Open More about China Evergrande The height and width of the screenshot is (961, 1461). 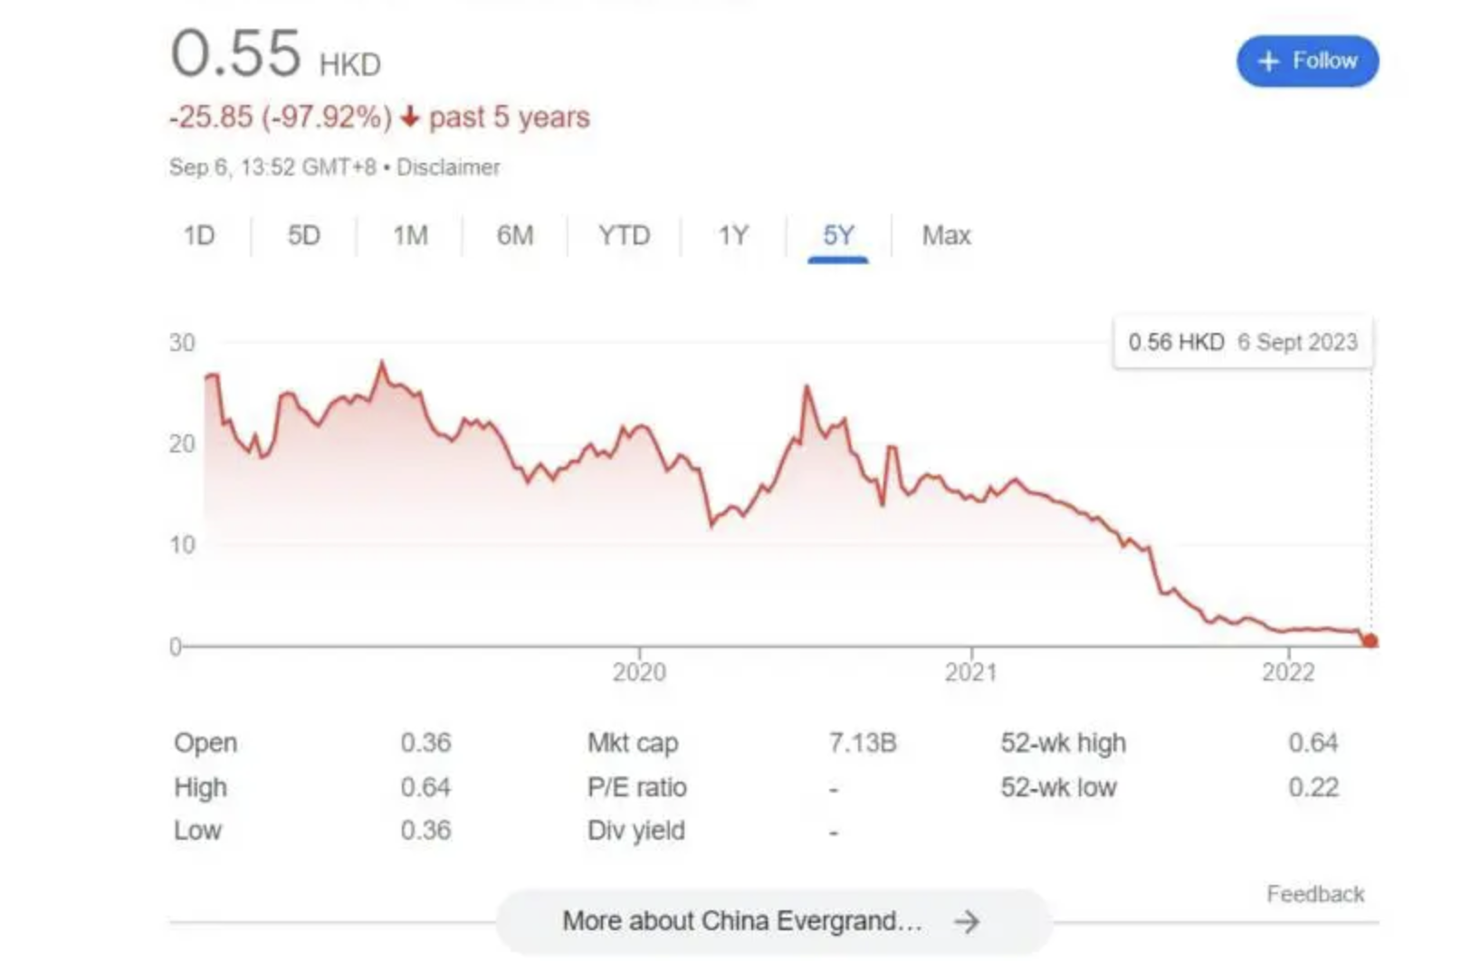point(774,921)
